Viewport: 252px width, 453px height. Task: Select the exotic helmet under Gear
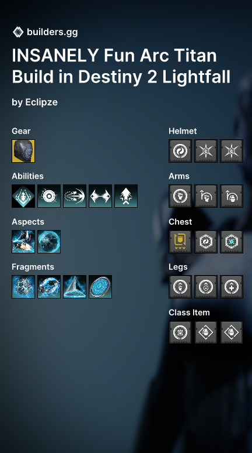(x=23, y=151)
